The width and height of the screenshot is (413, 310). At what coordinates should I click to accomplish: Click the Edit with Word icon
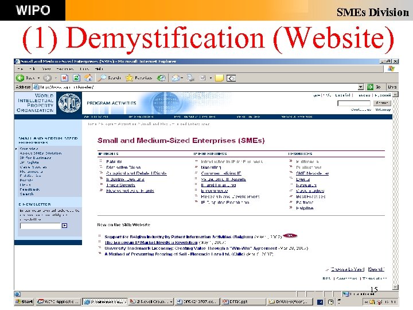(x=202, y=77)
